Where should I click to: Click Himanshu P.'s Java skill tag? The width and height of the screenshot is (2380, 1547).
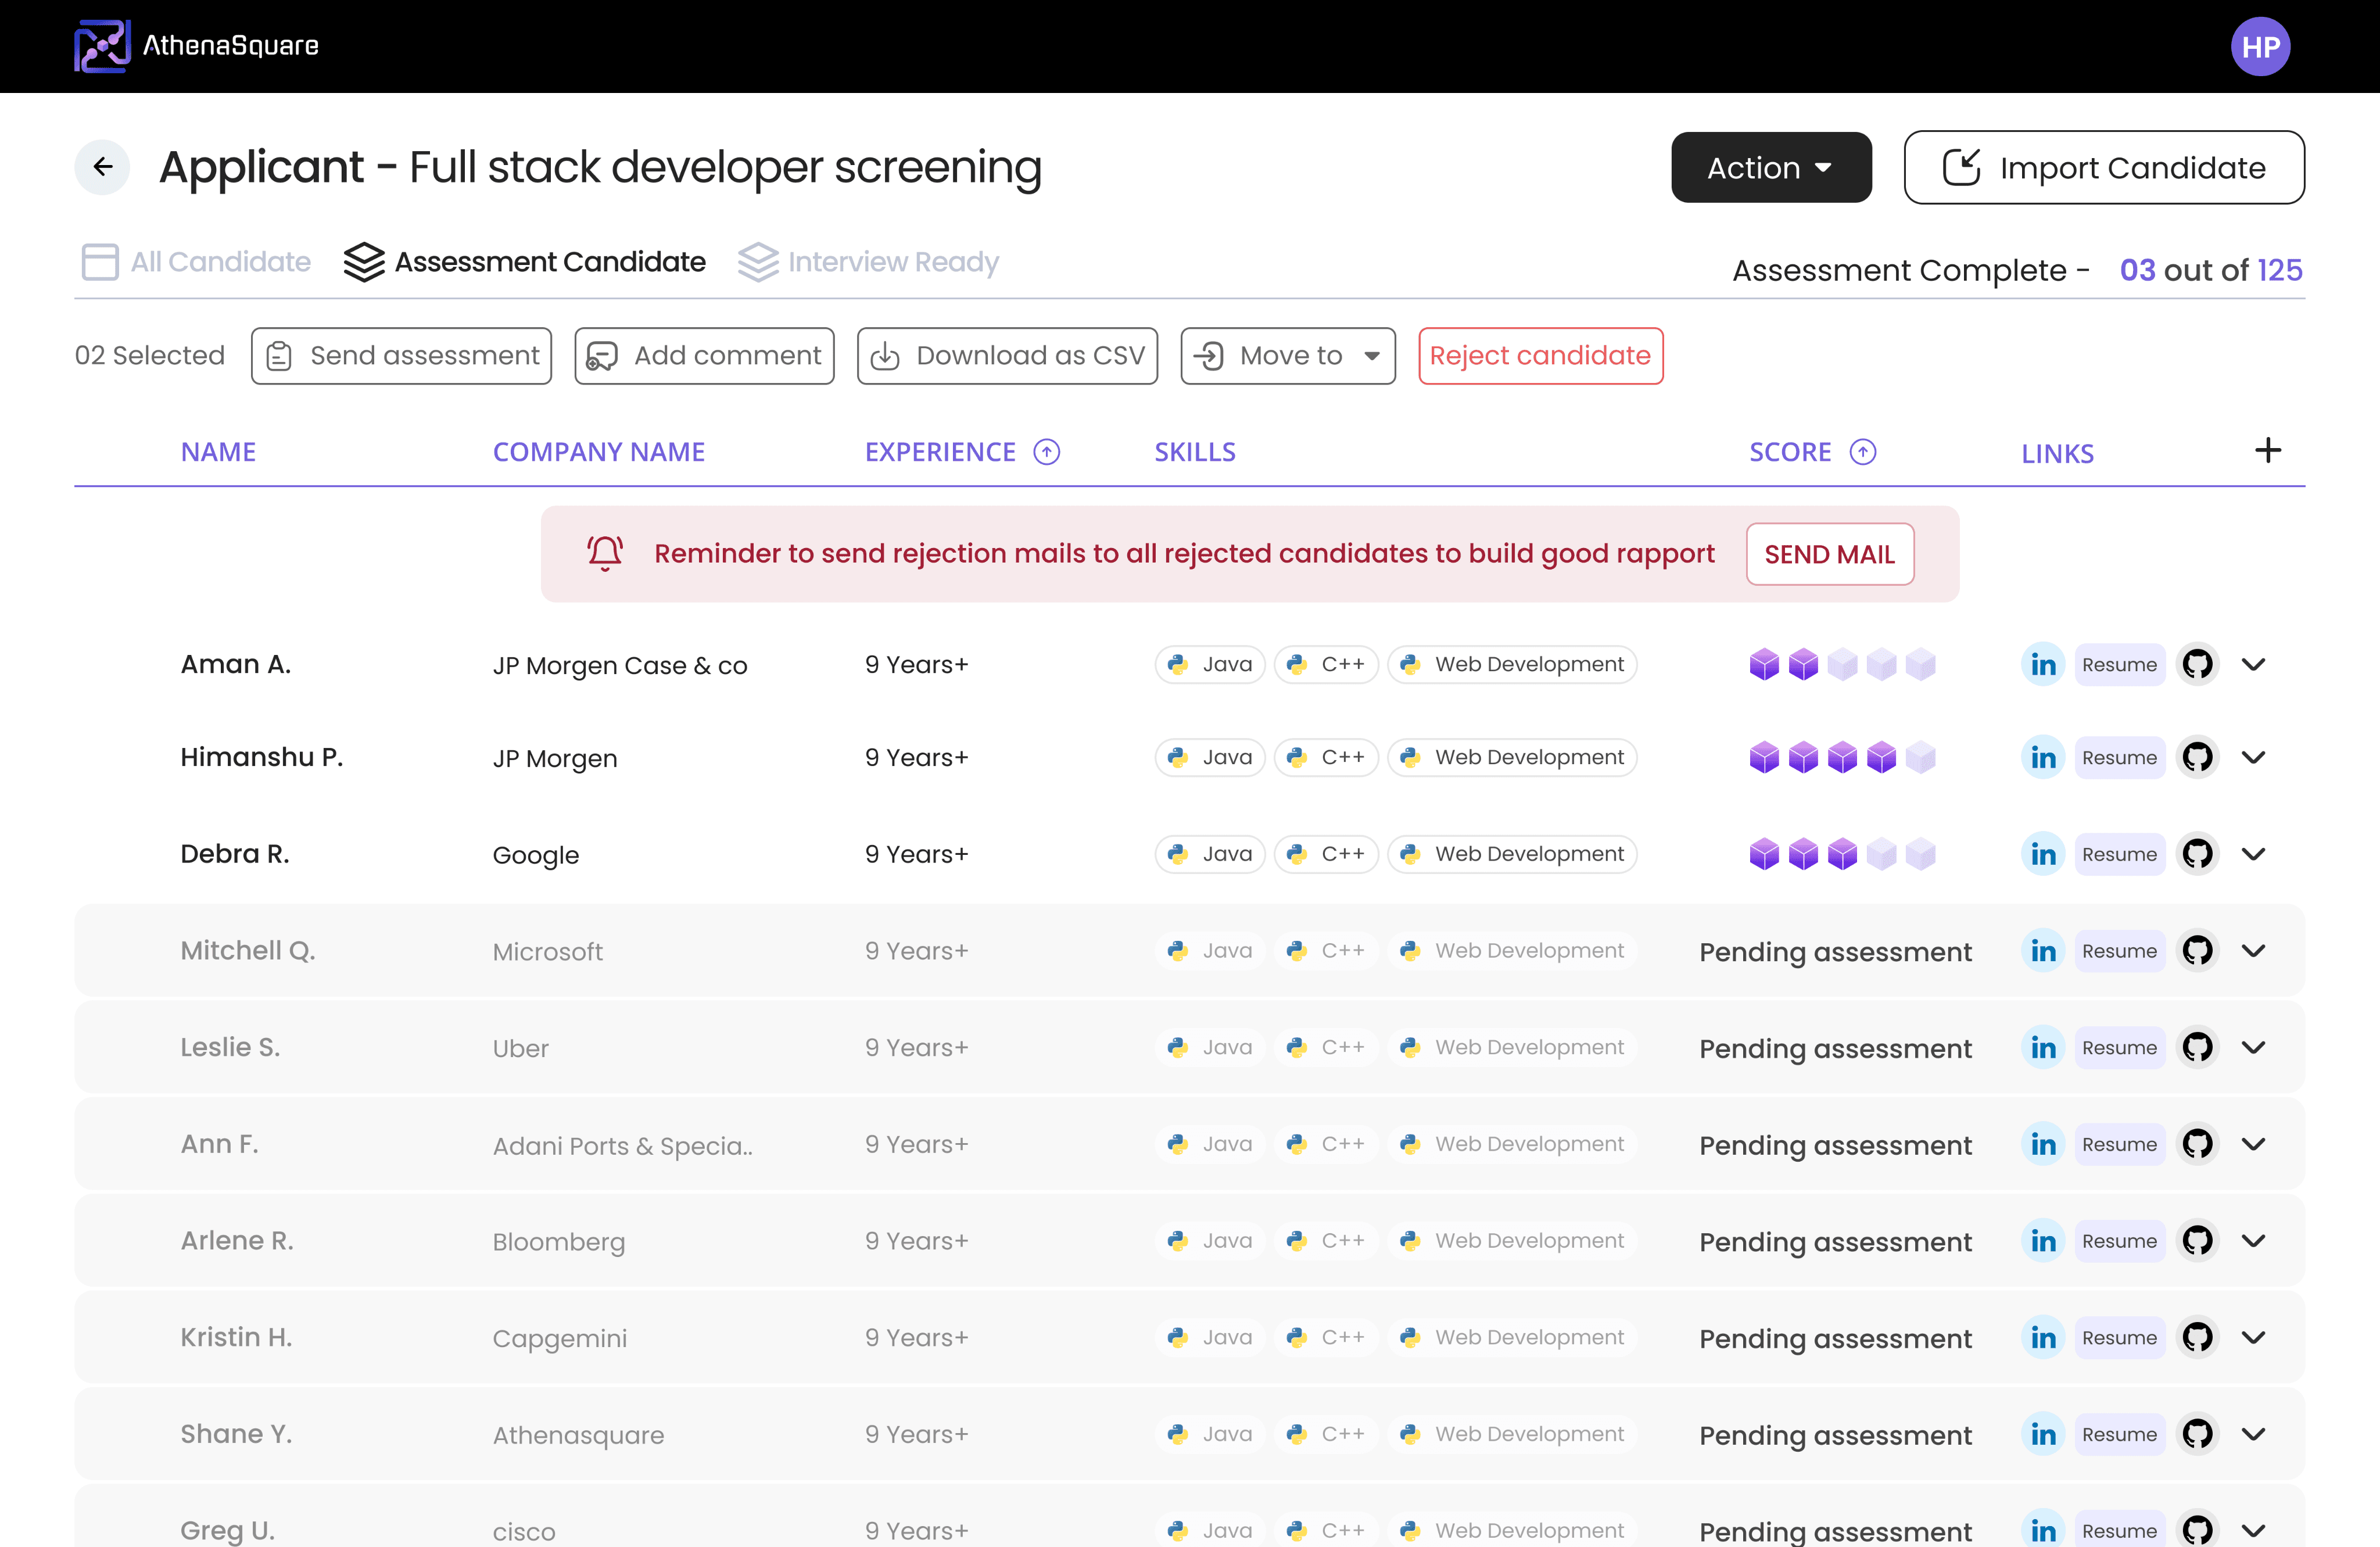coord(1210,757)
